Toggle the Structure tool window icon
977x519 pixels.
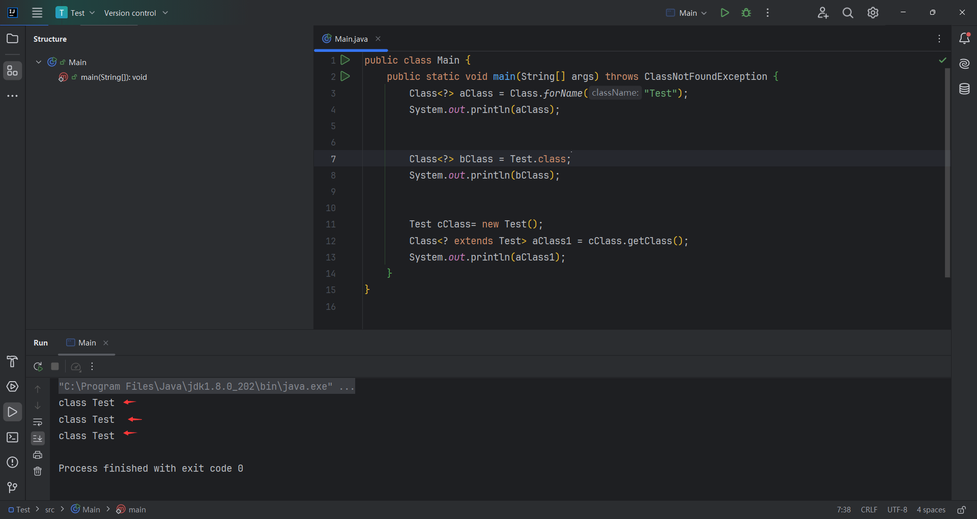pos(13,71)
